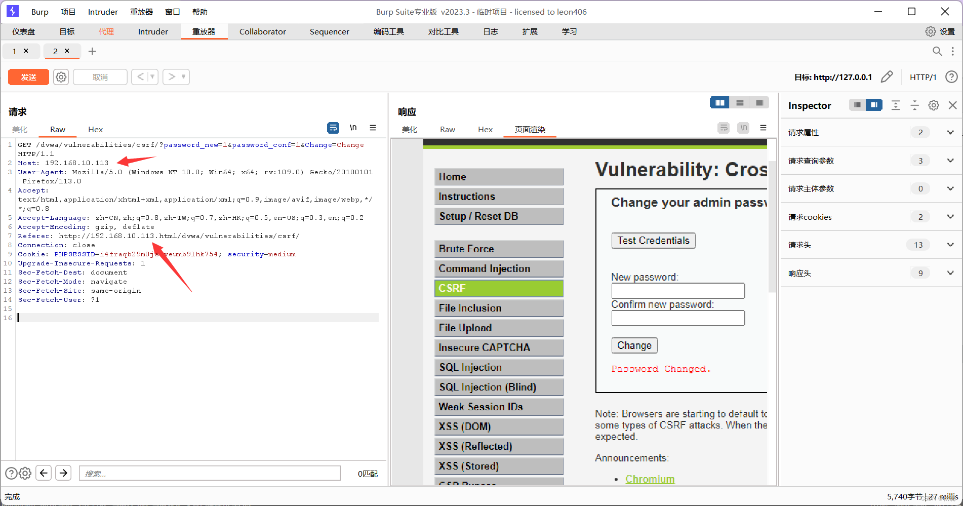Open the Inspector settings gear

tap(934, 105)
